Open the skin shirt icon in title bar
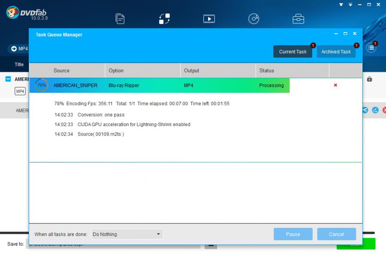The image size is (386, 253). coord(341,4)
